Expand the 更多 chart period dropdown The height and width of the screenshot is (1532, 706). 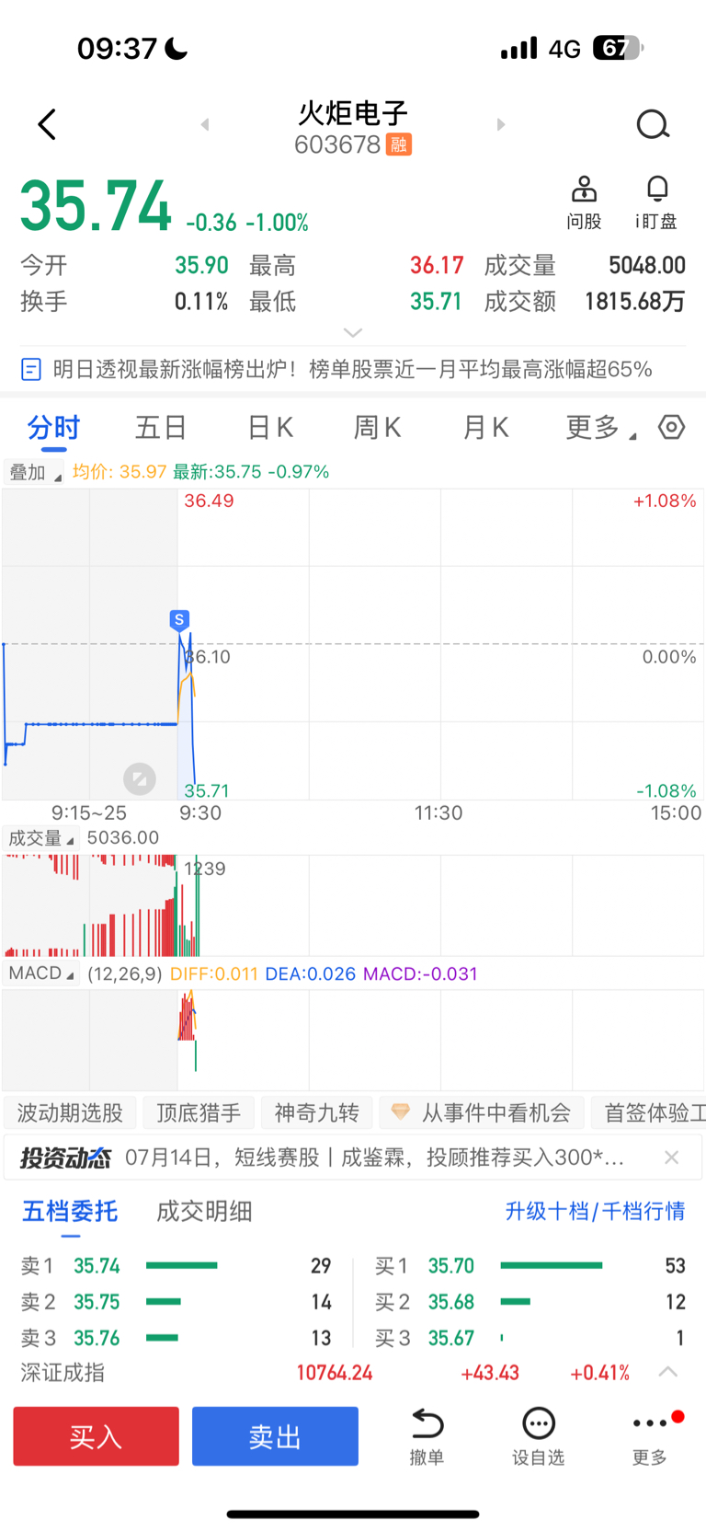click(x=601, y=427)
